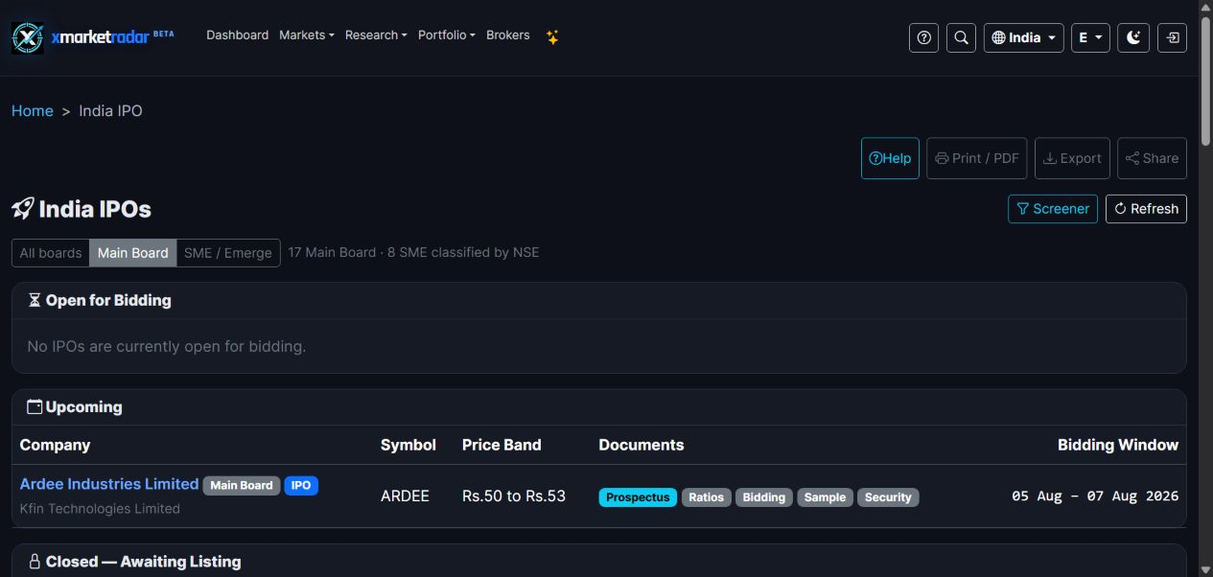Open the Sample document badge
The image size is (1213, 577).
[x=825, y=497]
